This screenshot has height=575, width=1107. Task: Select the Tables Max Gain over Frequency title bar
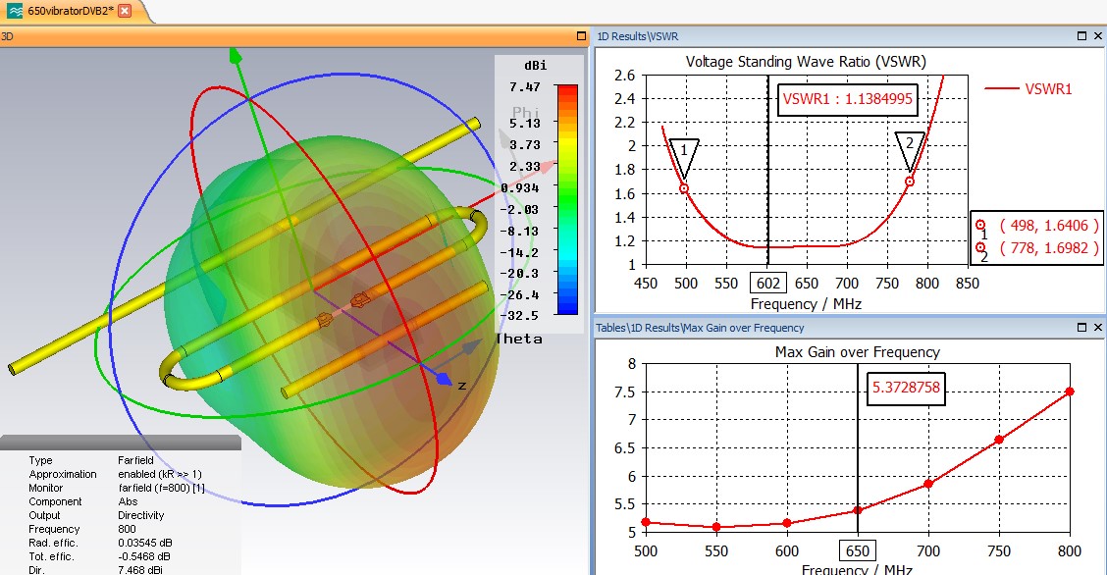tap(851, 328)
